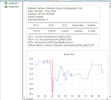Click the vertical scrollbar thumb

point(110,7)
